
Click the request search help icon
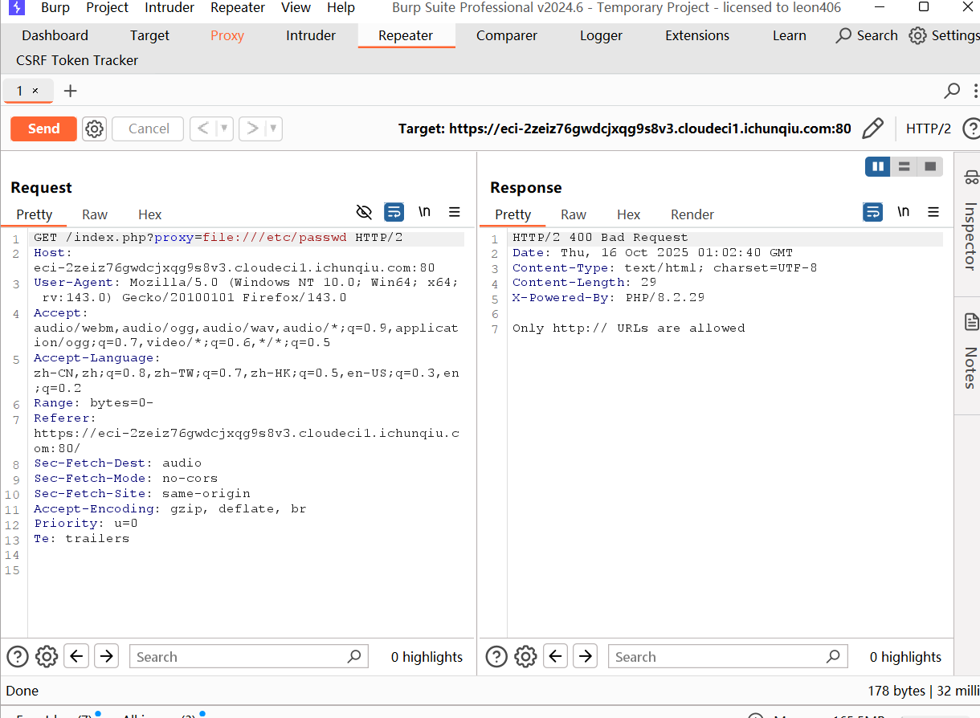[x=18, y=656]
